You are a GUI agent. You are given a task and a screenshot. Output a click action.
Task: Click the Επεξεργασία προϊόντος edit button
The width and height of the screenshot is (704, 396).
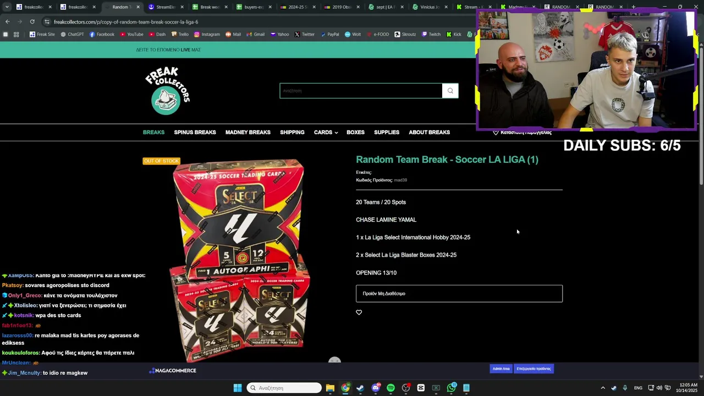(533, 369)
